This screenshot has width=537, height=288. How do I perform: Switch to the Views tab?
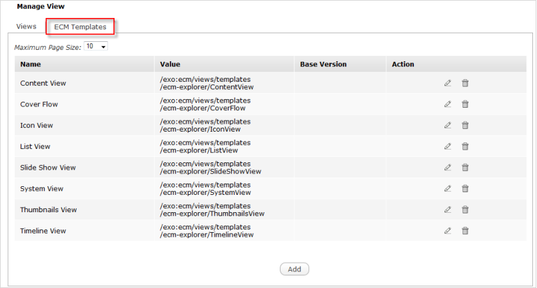click(26, 27)
